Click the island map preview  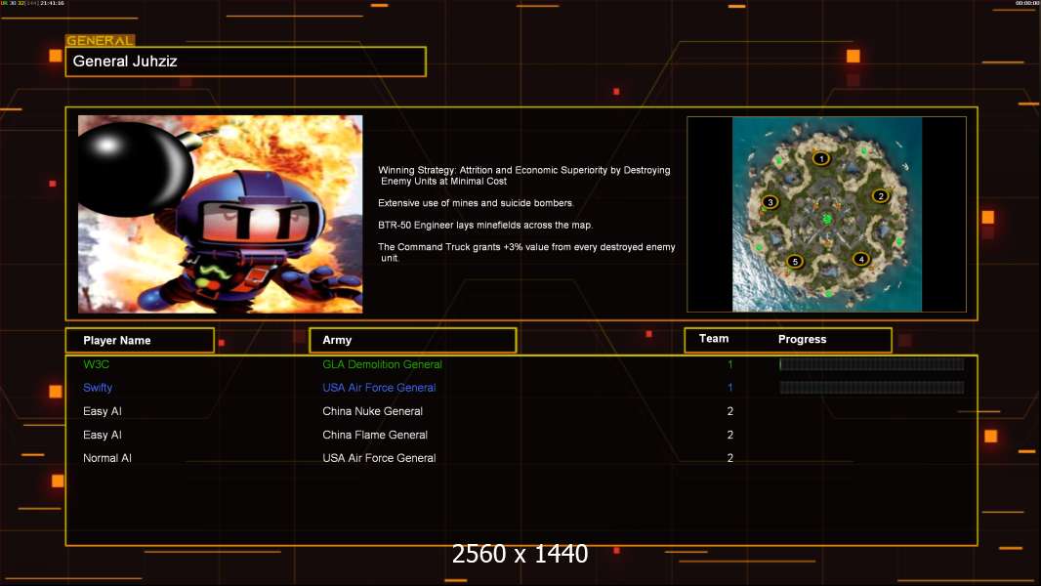[x=826, y=214]
